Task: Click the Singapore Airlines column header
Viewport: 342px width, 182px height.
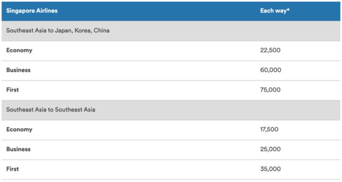Action: 32,11
